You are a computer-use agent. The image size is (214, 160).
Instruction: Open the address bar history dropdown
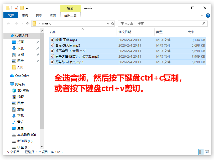108,23
